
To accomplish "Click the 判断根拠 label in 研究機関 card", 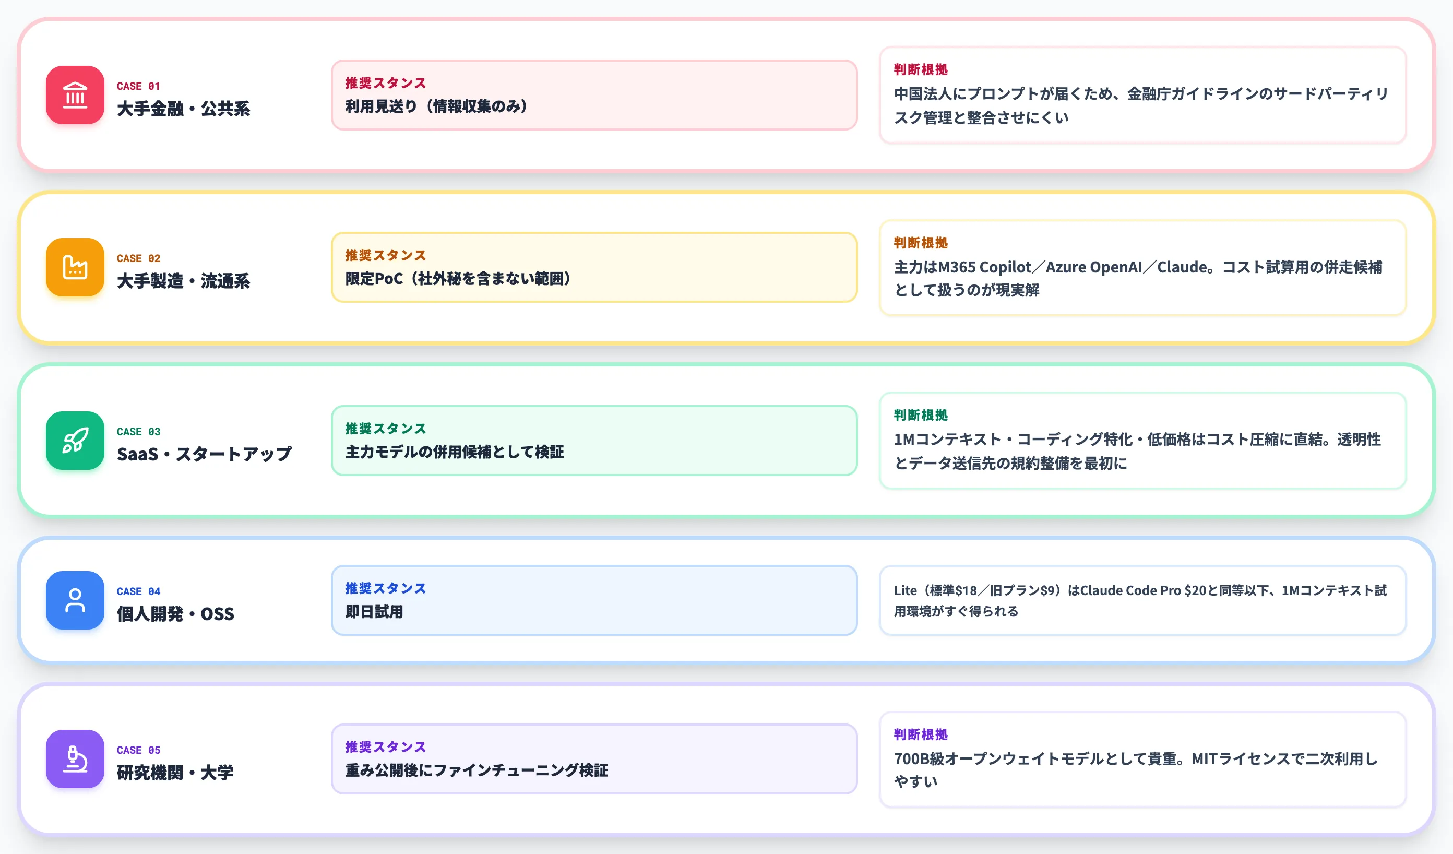I will tap(921, 734).
